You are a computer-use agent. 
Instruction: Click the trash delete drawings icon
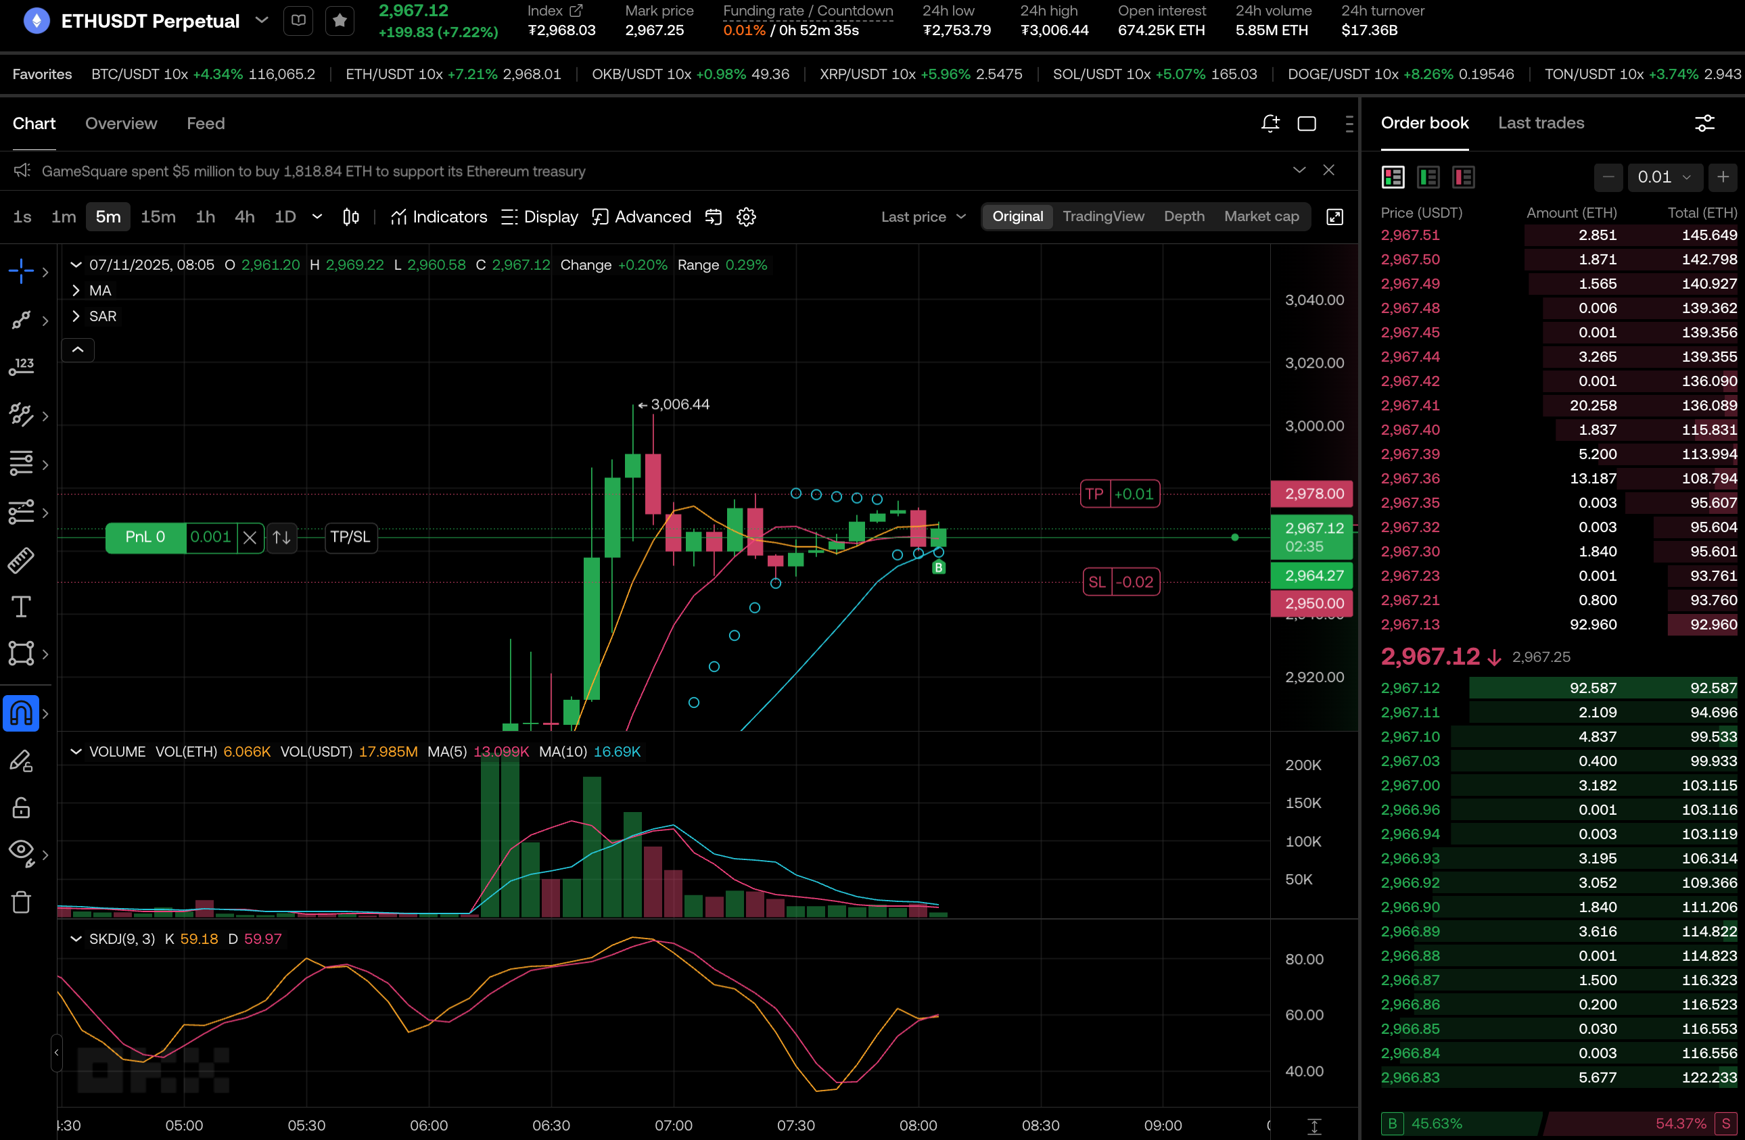[20, 902]
